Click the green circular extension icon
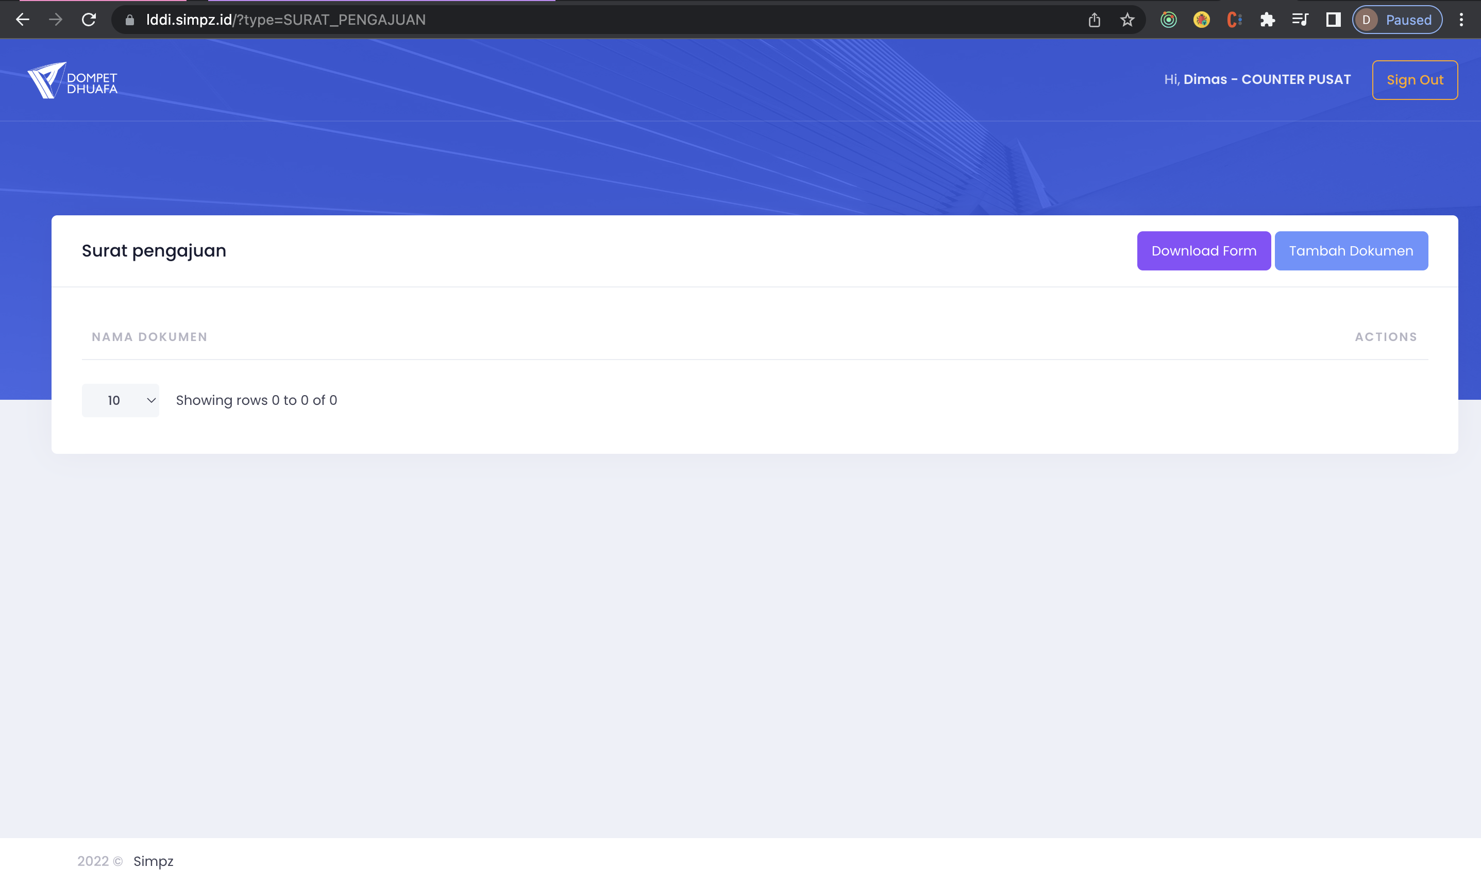The image size is (1481, 885). 1168,20
